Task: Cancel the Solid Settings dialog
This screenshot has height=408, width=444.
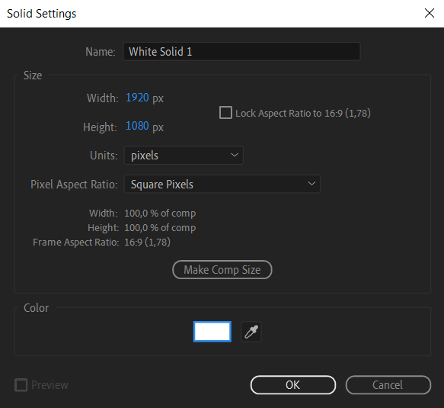Action: click(x=388, y=385)
